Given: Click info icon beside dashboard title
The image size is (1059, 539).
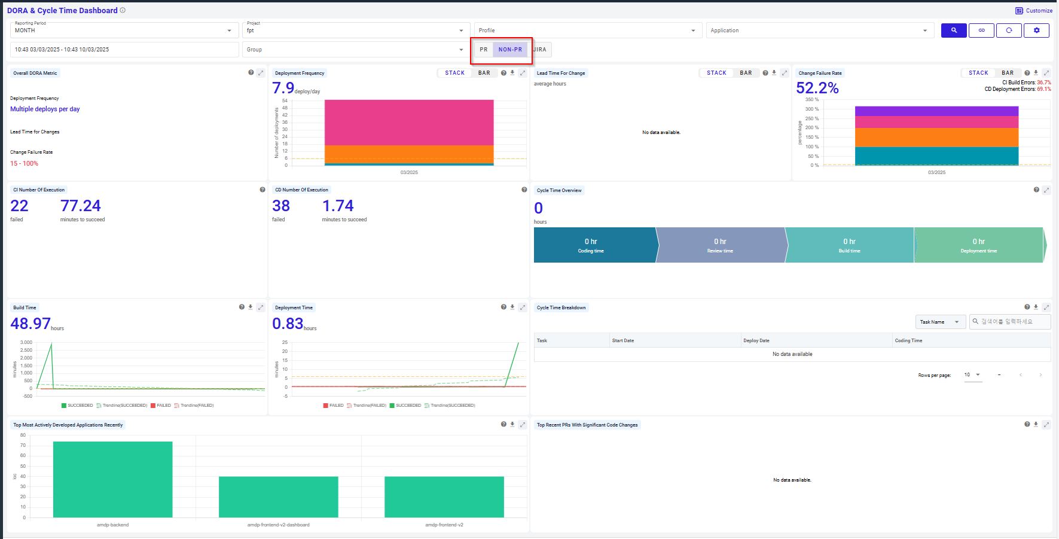Looking at the screenshot, I should tap(123, 10).
